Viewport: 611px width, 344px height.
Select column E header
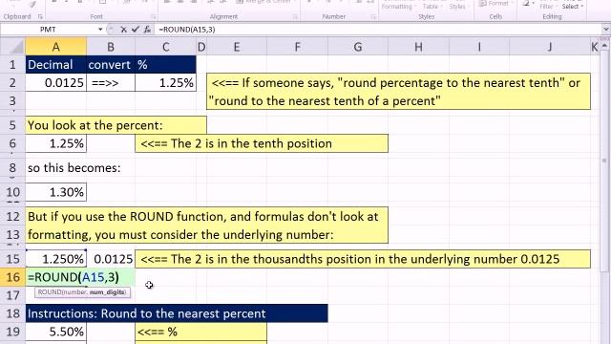237,47
